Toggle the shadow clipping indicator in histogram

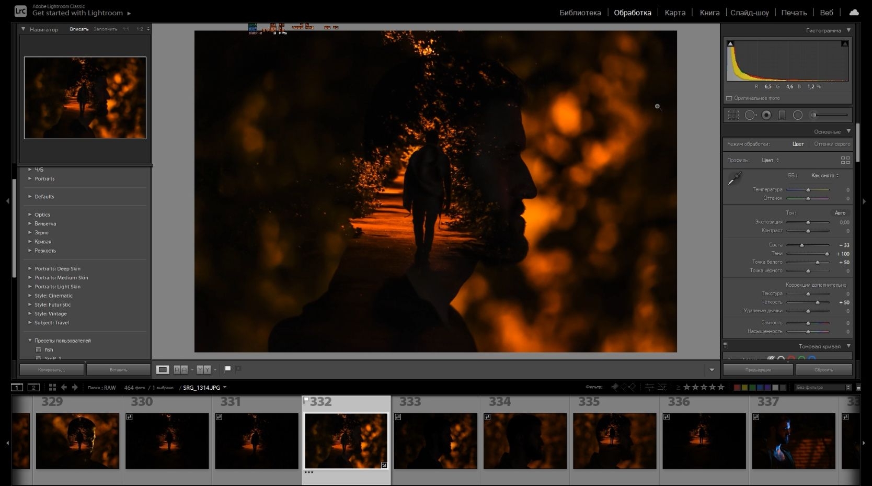(730, 43)
